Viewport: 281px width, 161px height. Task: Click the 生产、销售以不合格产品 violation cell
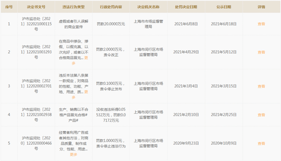click(73, 115)
